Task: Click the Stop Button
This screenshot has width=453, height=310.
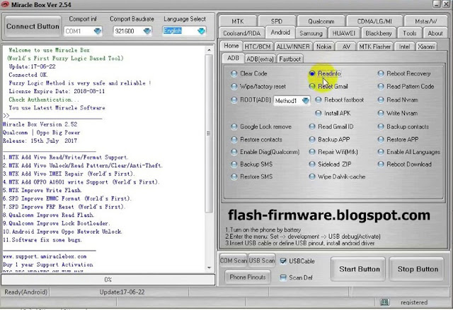Action: tap(418, 269)
